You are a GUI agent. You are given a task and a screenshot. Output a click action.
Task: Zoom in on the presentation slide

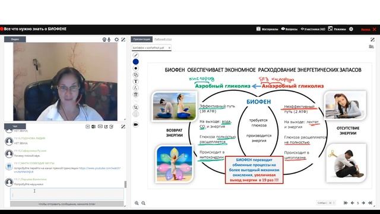pyautogui.click(x=137, y=203)
